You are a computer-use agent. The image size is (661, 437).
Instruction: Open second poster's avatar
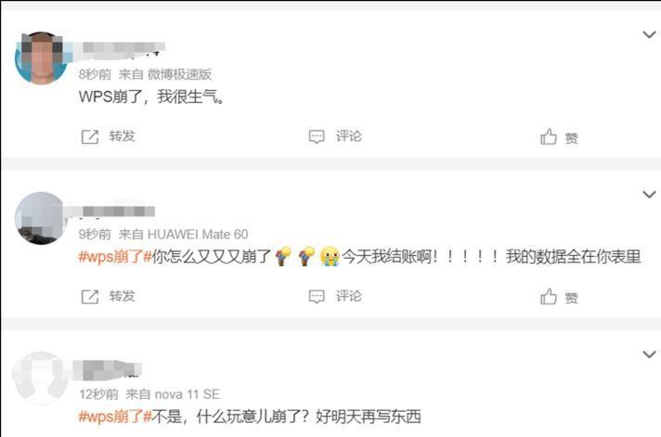click(x=41, y=218)
